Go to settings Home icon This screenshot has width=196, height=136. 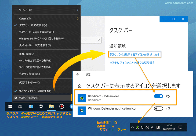point(80,86)
